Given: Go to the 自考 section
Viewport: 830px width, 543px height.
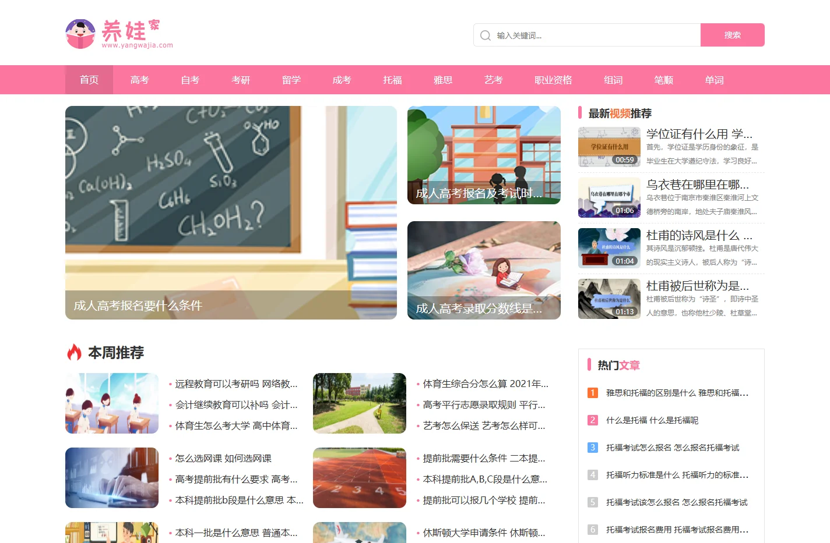Looking at the screenshot, I should tap(190, 80).
